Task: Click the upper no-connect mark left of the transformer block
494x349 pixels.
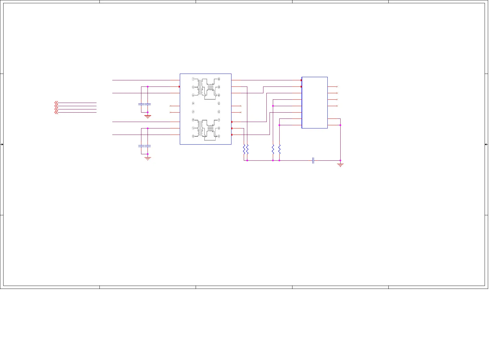Action: [170, 106]
